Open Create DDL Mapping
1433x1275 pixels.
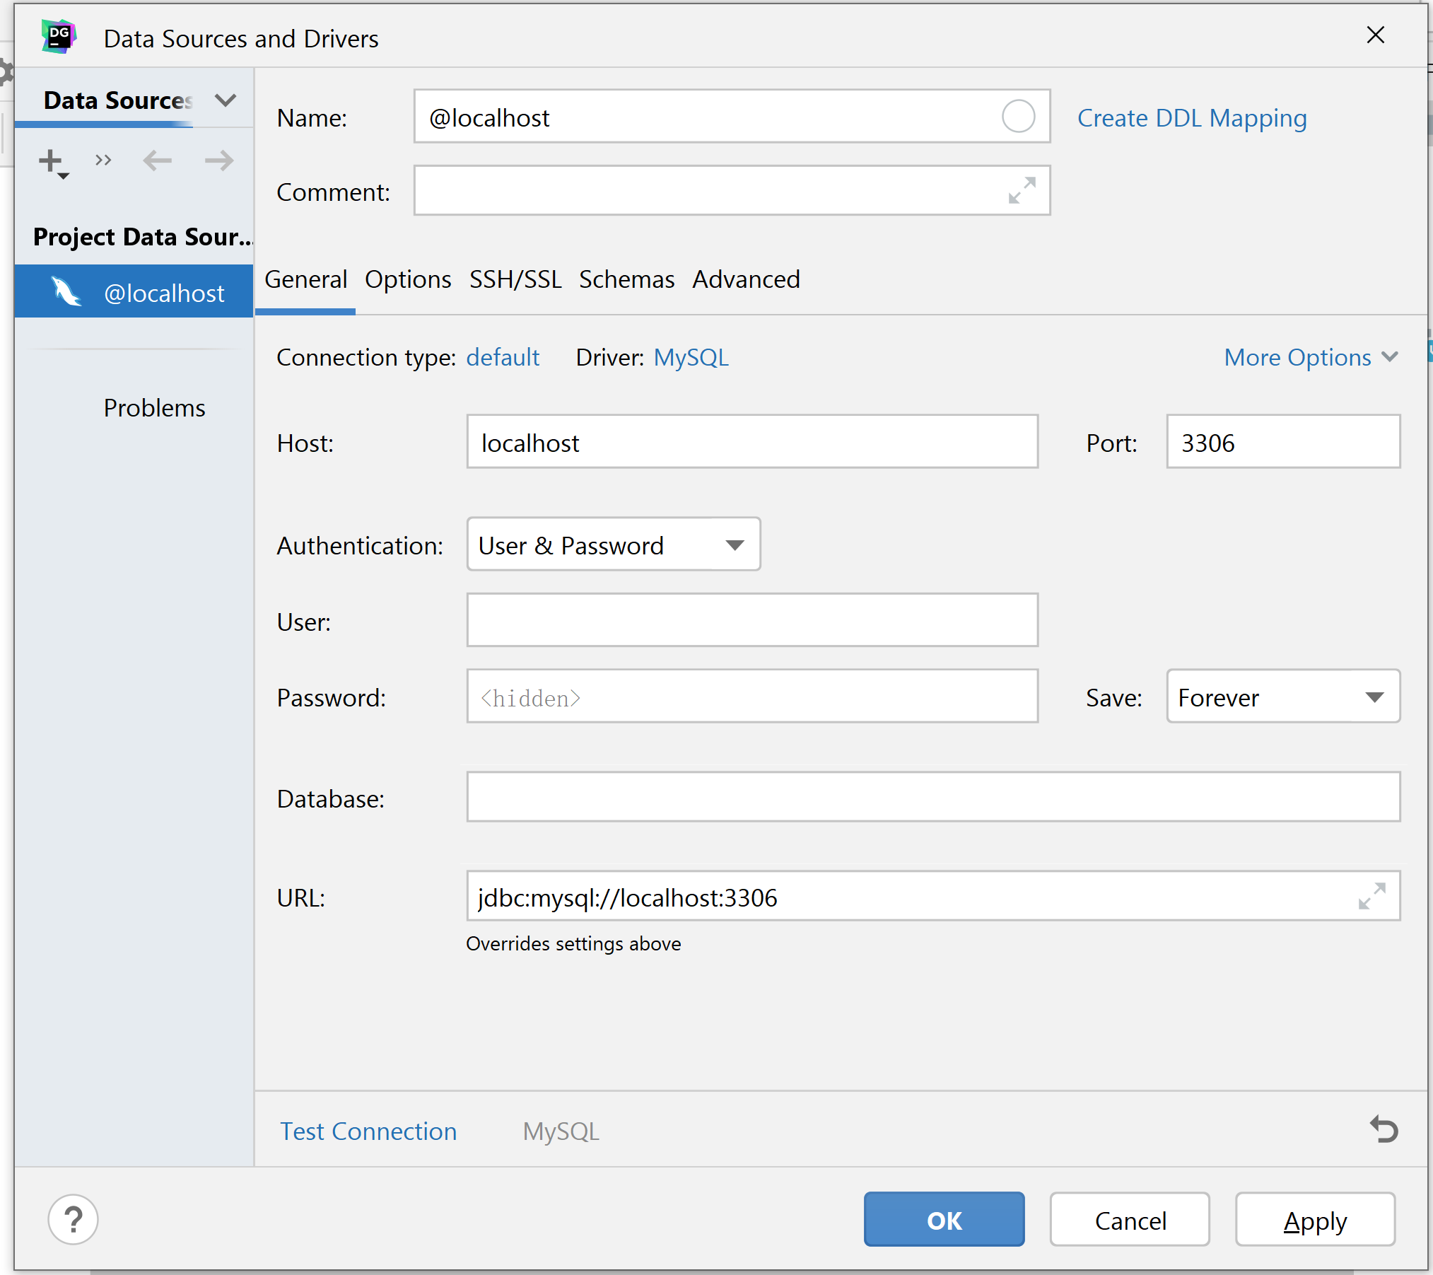(1192, 117)
